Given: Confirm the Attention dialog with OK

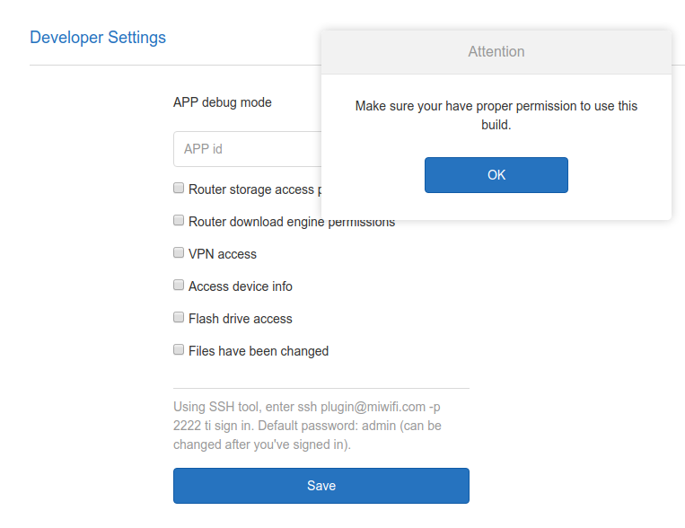Looking at the screenshot, I should pyautogui.click(x=496, y=175).
